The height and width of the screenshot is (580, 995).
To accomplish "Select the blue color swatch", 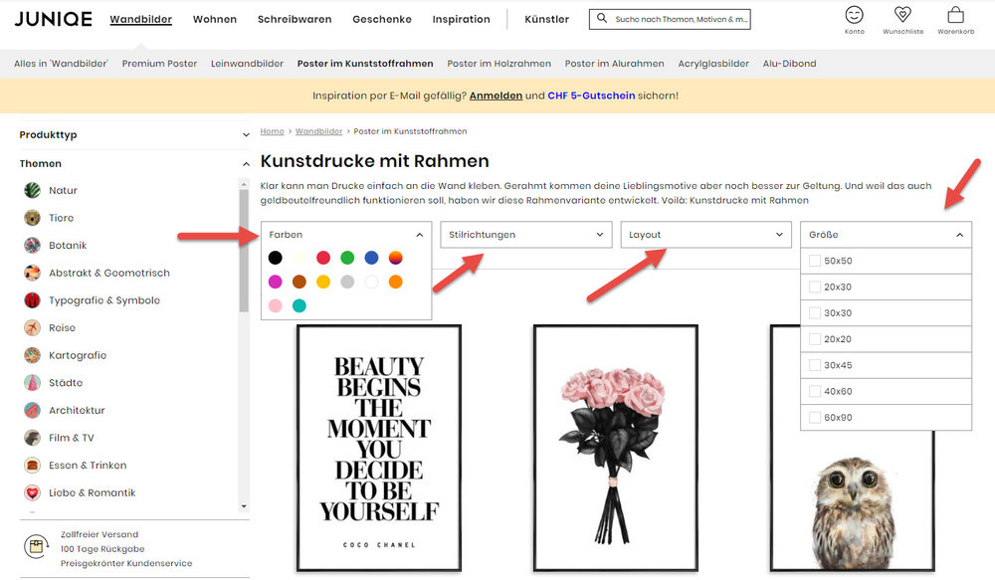I will click(371, 258).
